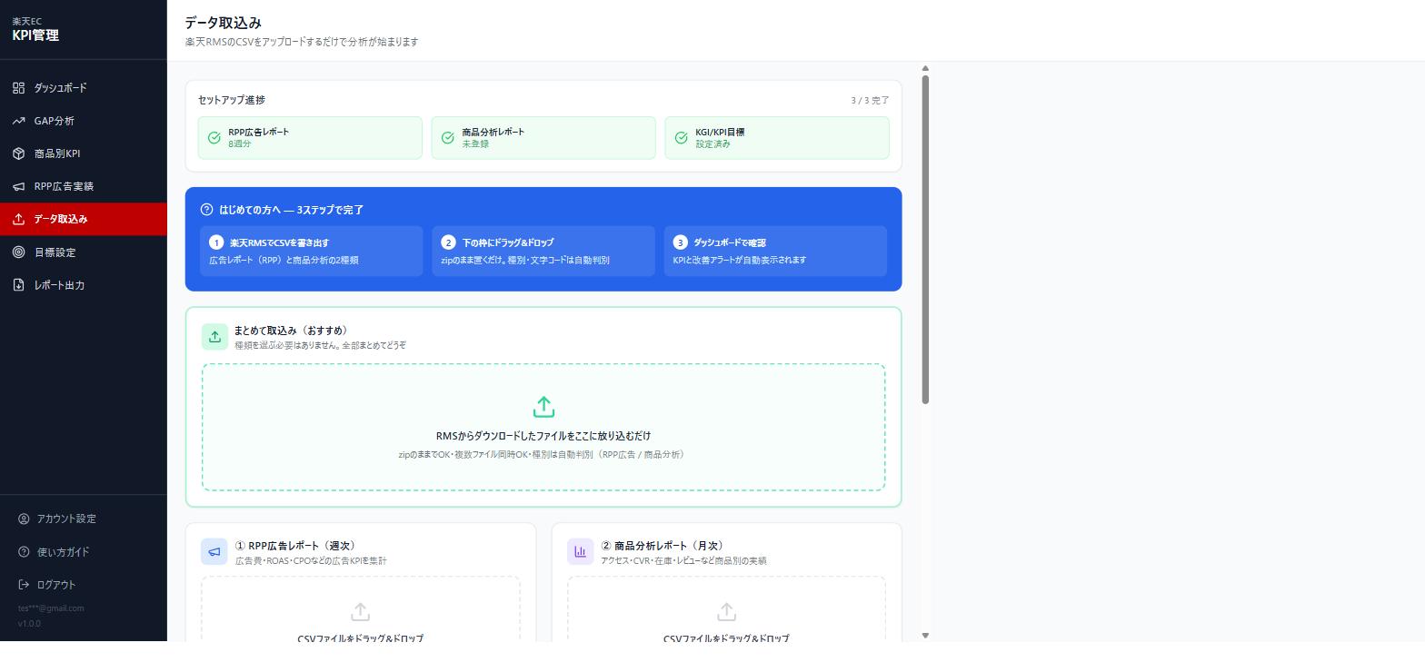Select the step 1 number badge

[216, 242]
